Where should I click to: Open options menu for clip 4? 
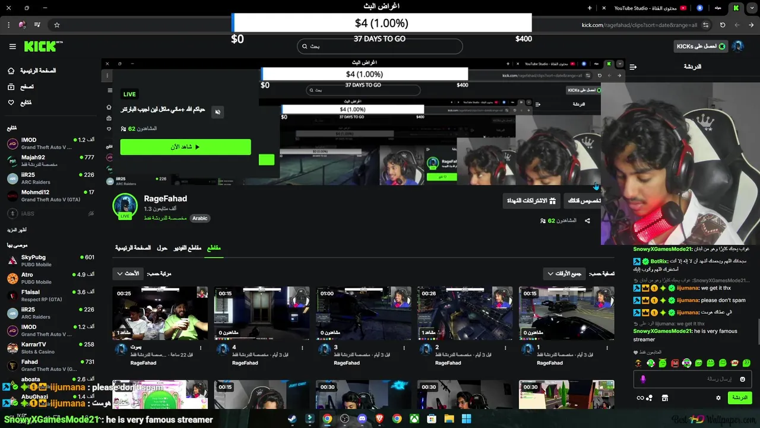tap(302, 348)
